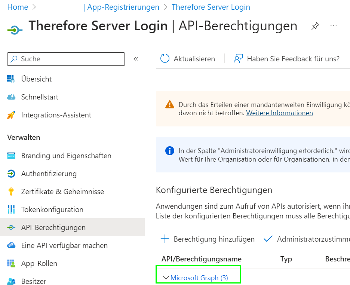The image size is (350, 285).
Task: Open the App-Registrierungen breadcrumb
Action: [x=123, y=7]
